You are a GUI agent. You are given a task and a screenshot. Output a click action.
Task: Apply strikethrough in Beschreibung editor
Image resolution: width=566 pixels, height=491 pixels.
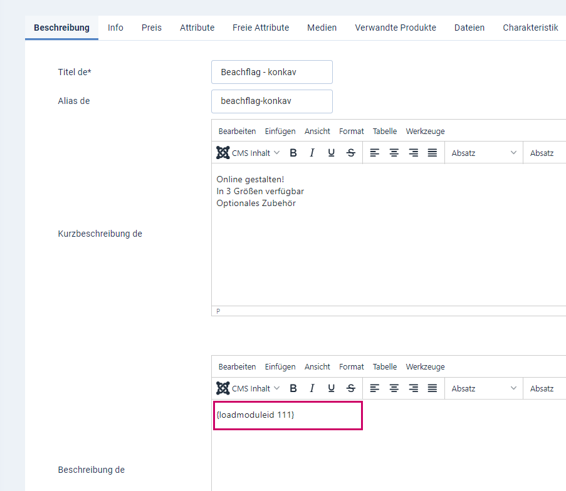pyautogui.click(x=350, y=388)
